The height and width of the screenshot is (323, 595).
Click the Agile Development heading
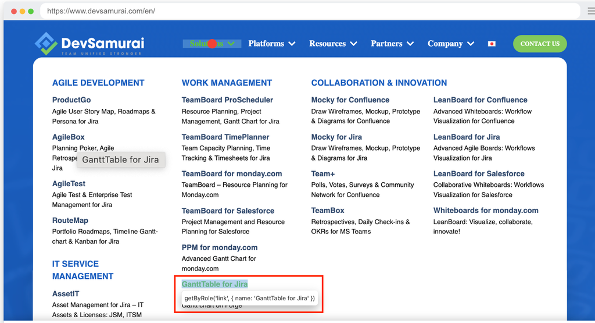click(98, 83)
